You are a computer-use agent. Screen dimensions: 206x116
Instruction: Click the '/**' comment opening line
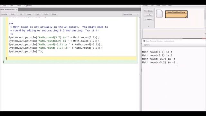pos(11,24)
